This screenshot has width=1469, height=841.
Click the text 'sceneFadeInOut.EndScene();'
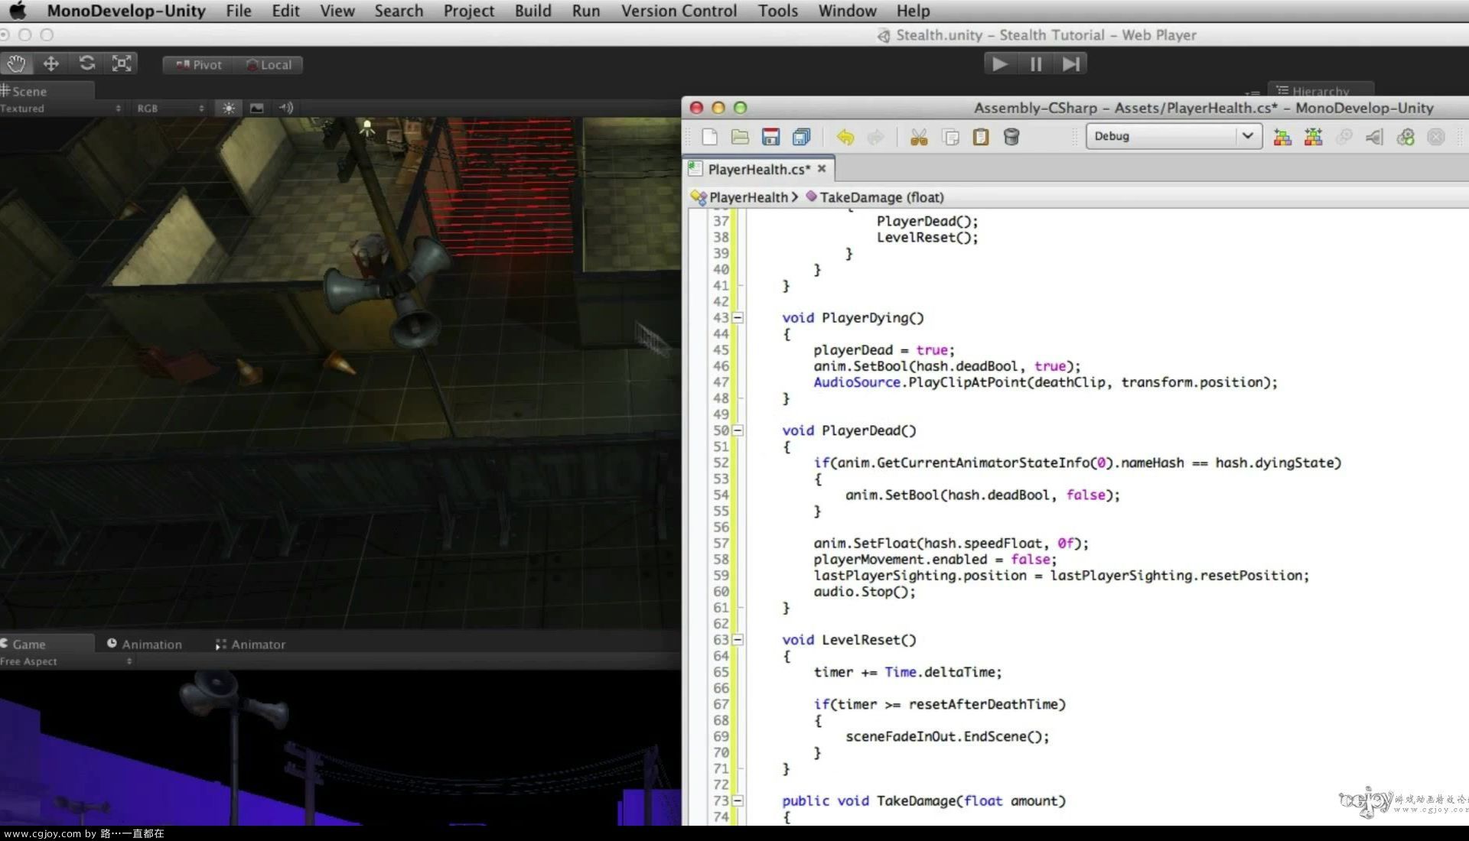[x=947, y=736]
